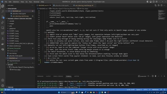Switch to the Debug Console tab
The image size is (167, 94).
pyautogui.click(x=58, y=76)
